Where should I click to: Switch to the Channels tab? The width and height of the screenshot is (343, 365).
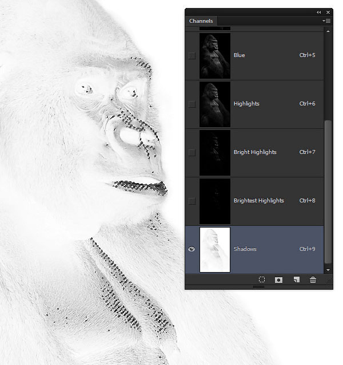coord(201,21)
